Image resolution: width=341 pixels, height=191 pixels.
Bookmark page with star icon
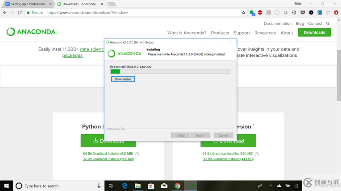(x=243, y=12)
